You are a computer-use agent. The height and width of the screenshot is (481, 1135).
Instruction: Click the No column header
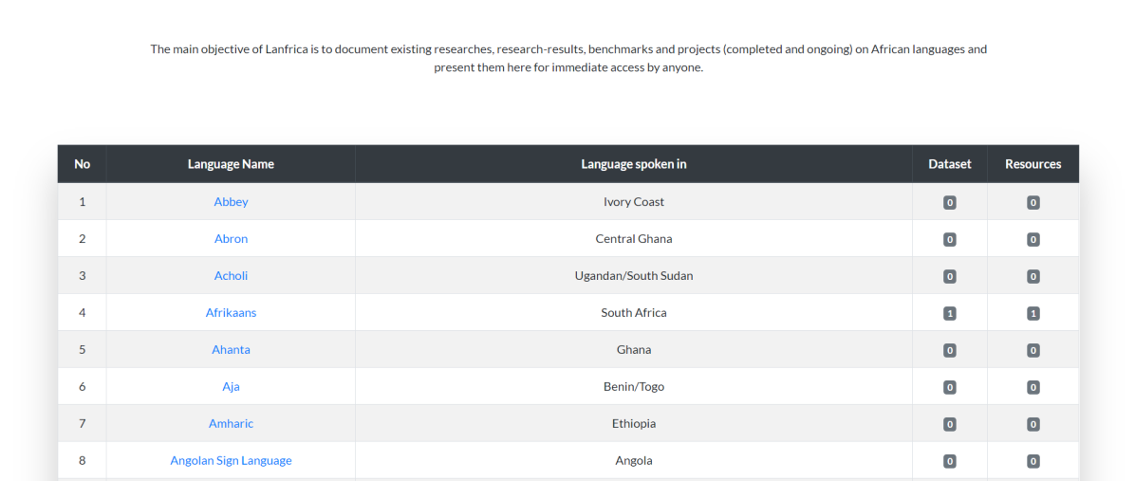[x=82, y=164]
